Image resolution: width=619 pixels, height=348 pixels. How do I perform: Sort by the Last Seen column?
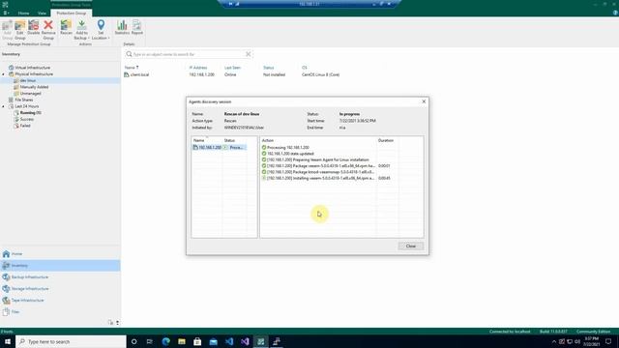[x=232, y=68]
